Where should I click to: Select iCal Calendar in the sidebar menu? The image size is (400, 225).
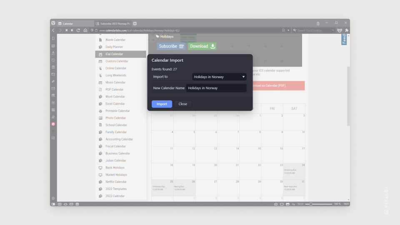coord(121,54)
